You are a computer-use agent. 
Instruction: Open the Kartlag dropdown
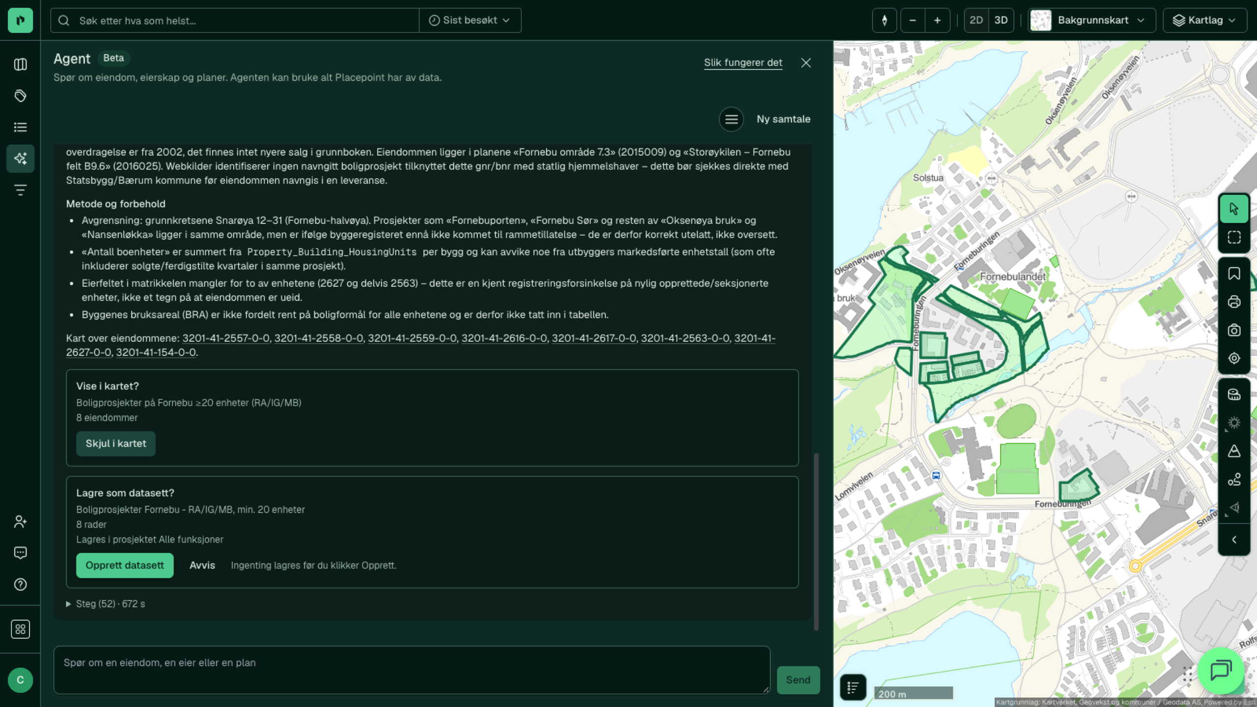click(1205, 20)
